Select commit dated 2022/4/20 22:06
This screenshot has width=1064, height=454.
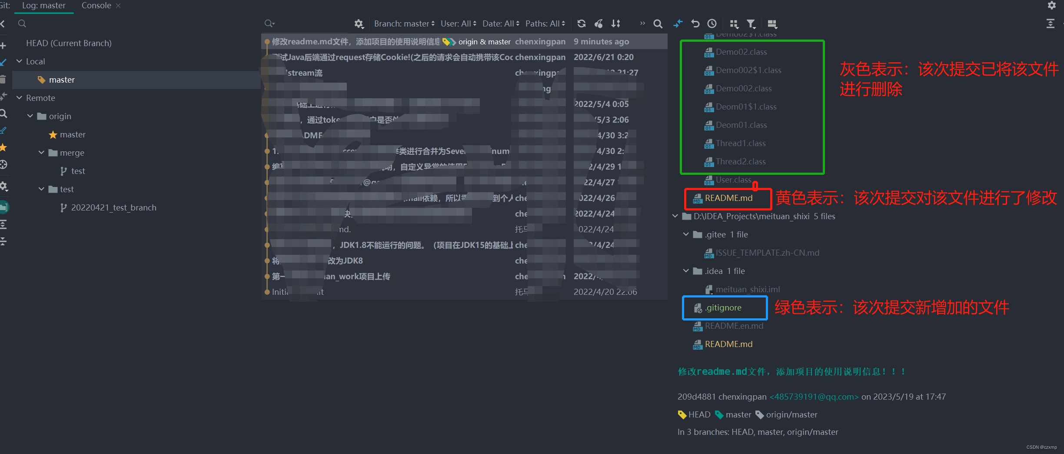(464, 292)
